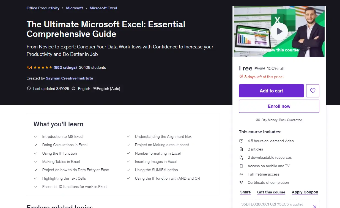
Task: Click Highlighting the Text Cells item
Action: point(64,178)
